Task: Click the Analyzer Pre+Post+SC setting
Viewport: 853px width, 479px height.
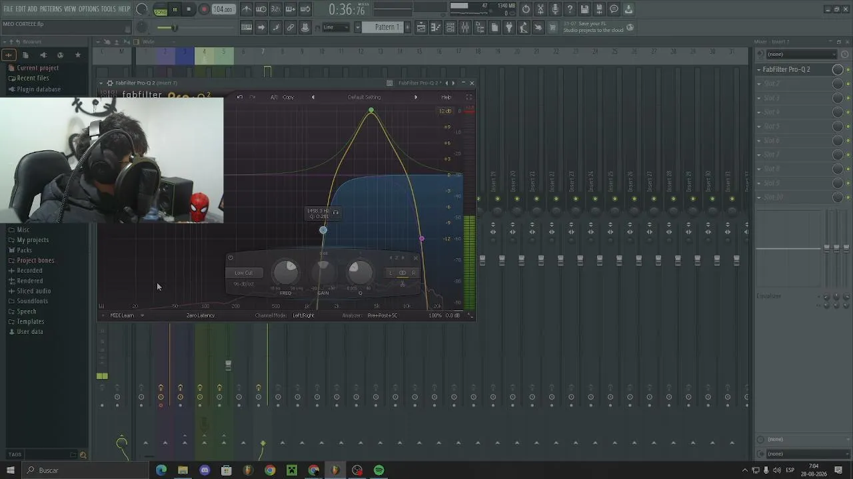Action: (x=383, y=315)
